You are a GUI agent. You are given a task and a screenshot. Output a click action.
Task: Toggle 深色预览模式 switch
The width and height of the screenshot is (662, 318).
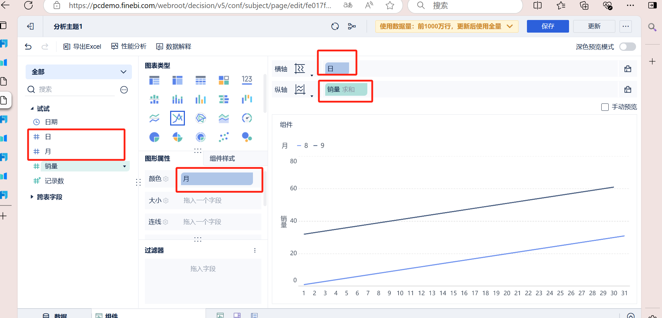[627, 47]
